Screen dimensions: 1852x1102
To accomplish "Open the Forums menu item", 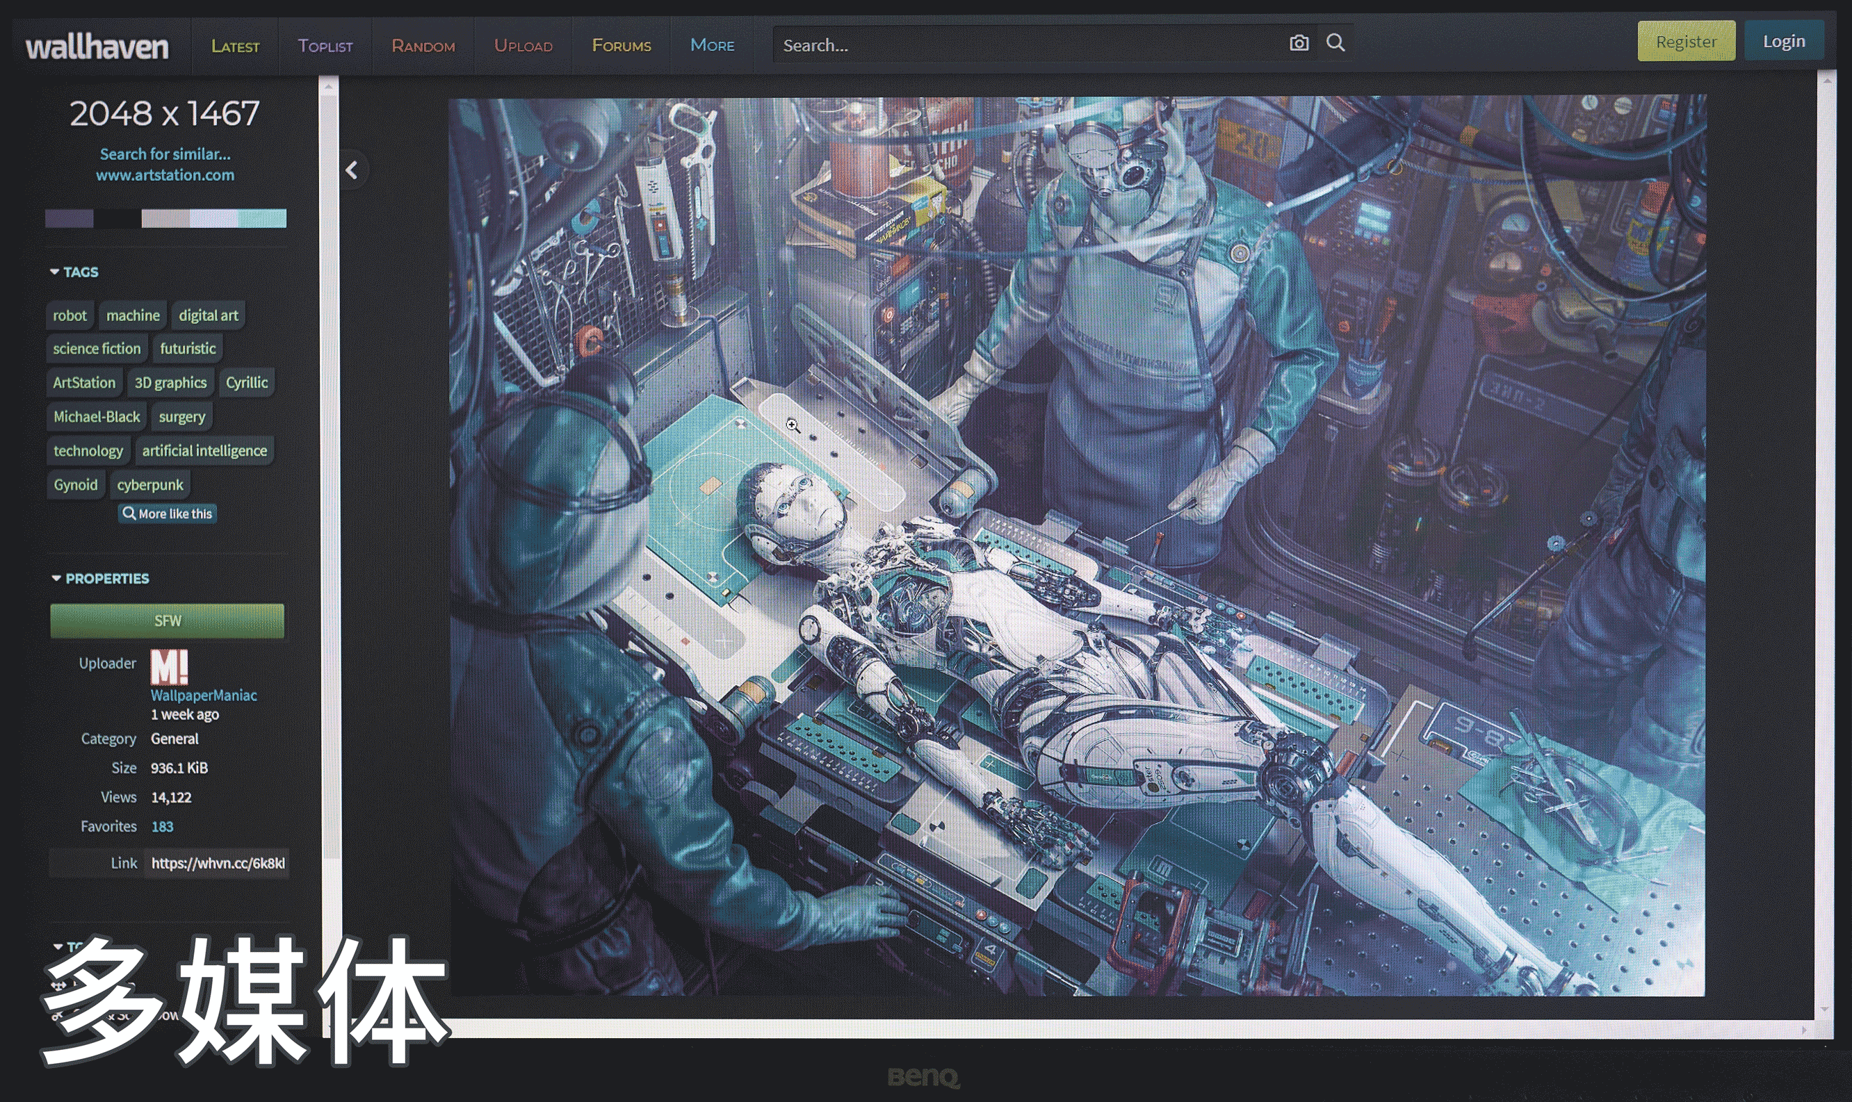I will coord(621,46).
